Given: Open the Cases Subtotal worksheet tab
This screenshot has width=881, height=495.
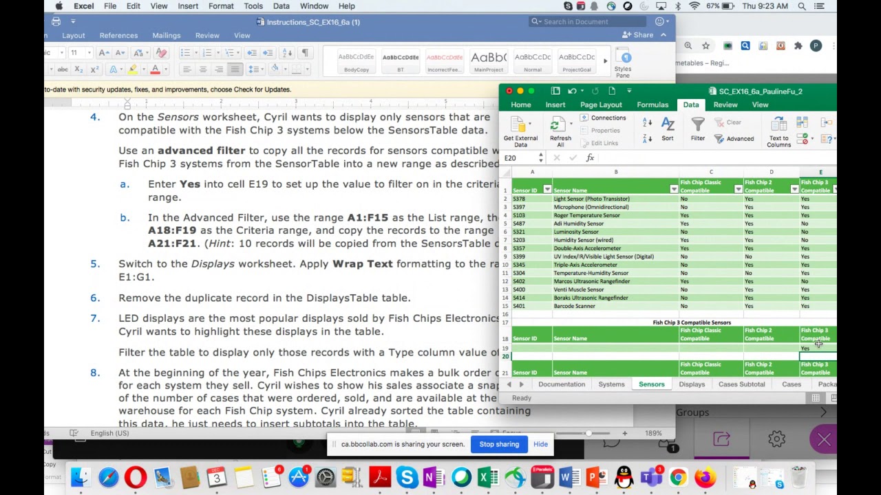Looking at the screenshot, I should pos(741,384).
